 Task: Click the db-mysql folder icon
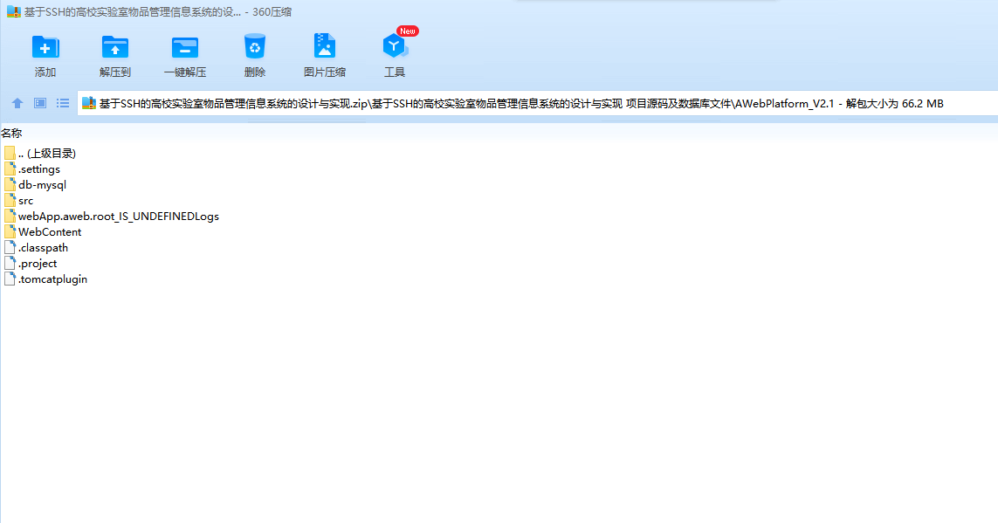coord(10,184)
